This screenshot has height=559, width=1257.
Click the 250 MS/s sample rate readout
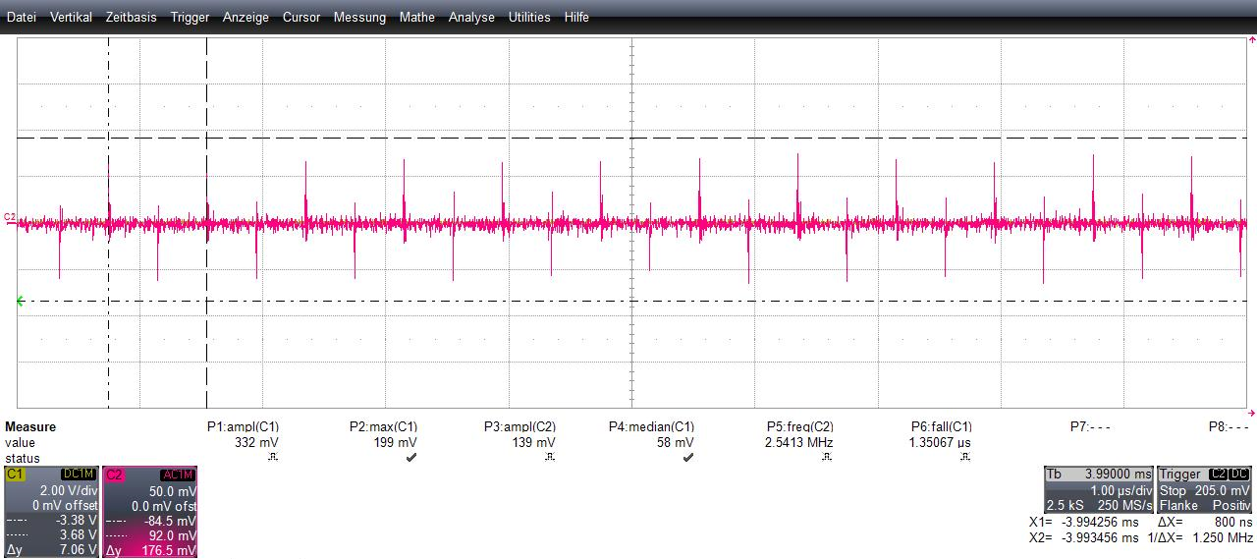[1125, 506]
